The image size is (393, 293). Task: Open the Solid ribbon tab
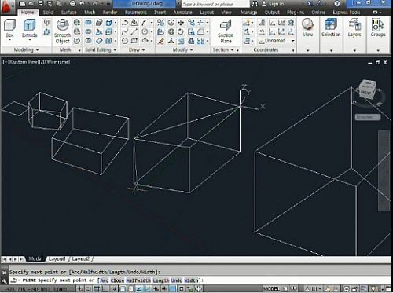tap(48, 13)
